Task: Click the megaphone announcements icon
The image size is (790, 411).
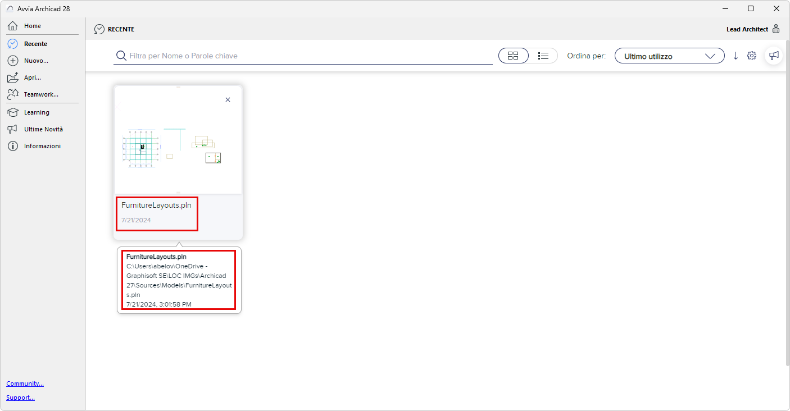Action: tap(774, 56)
